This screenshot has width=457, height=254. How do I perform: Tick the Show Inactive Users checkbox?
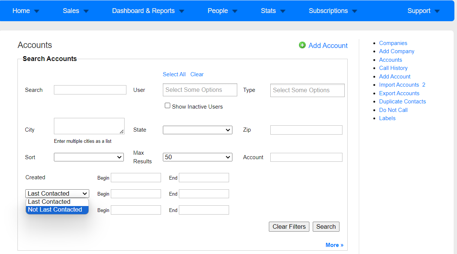coord(167,106)
